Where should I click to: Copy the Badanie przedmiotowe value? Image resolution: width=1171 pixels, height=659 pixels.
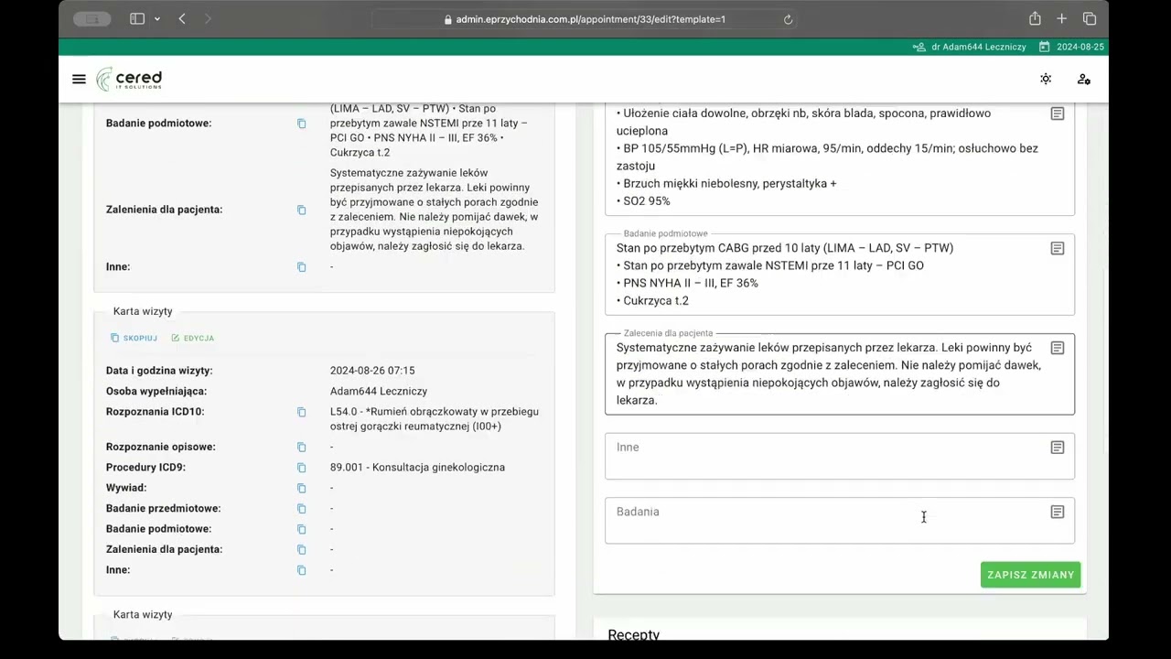[301, 509]
